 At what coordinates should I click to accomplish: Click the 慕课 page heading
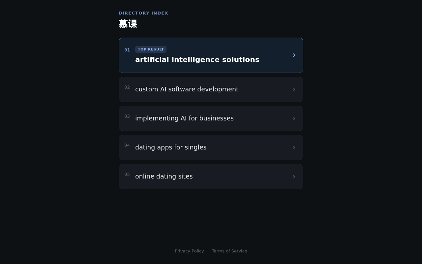point(128,24)
